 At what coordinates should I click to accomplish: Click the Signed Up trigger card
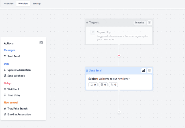point(119,36)
